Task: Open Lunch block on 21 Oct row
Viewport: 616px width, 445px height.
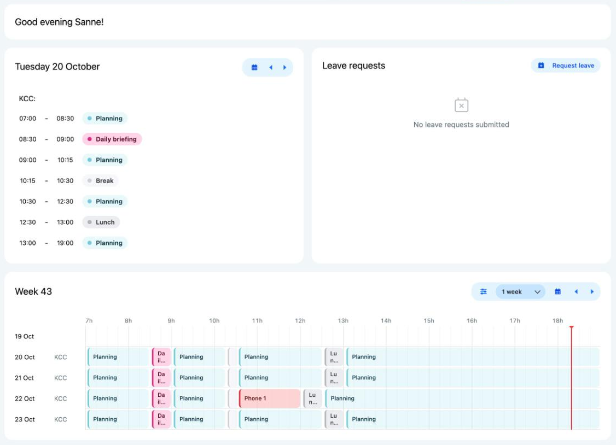Action: tap(334, 378)
